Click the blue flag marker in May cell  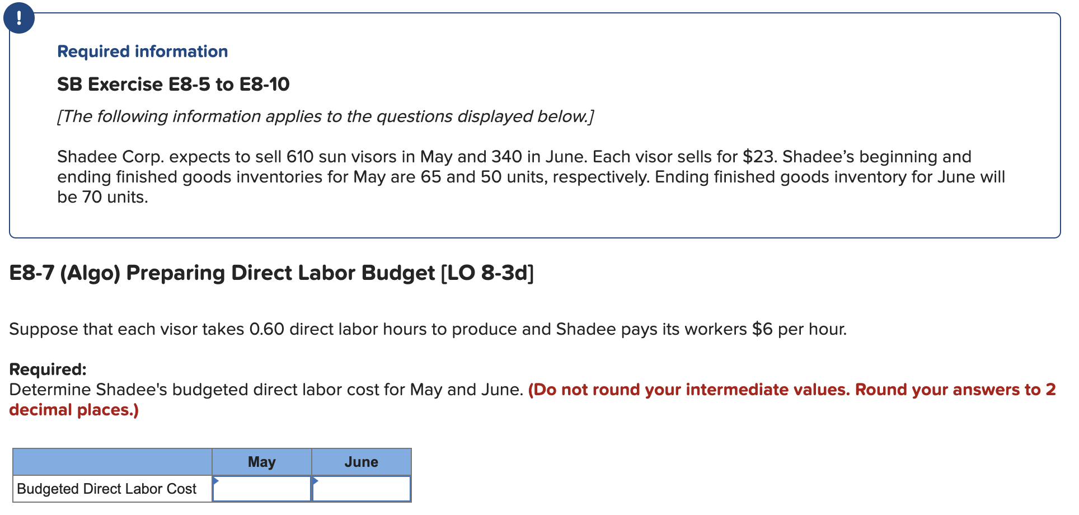tap(215, 480)
